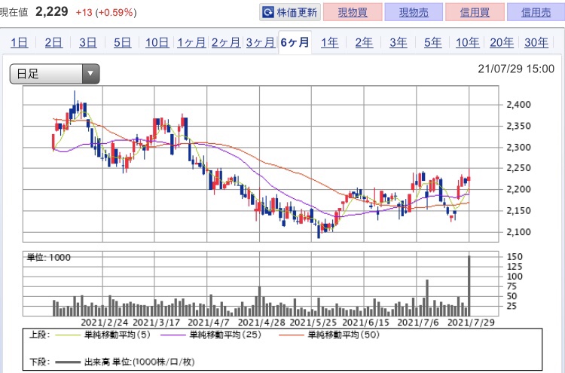Screen dimensions: 565x373
Task: Click the 2021/3/17 date axis label
Action: coord(157,323)
